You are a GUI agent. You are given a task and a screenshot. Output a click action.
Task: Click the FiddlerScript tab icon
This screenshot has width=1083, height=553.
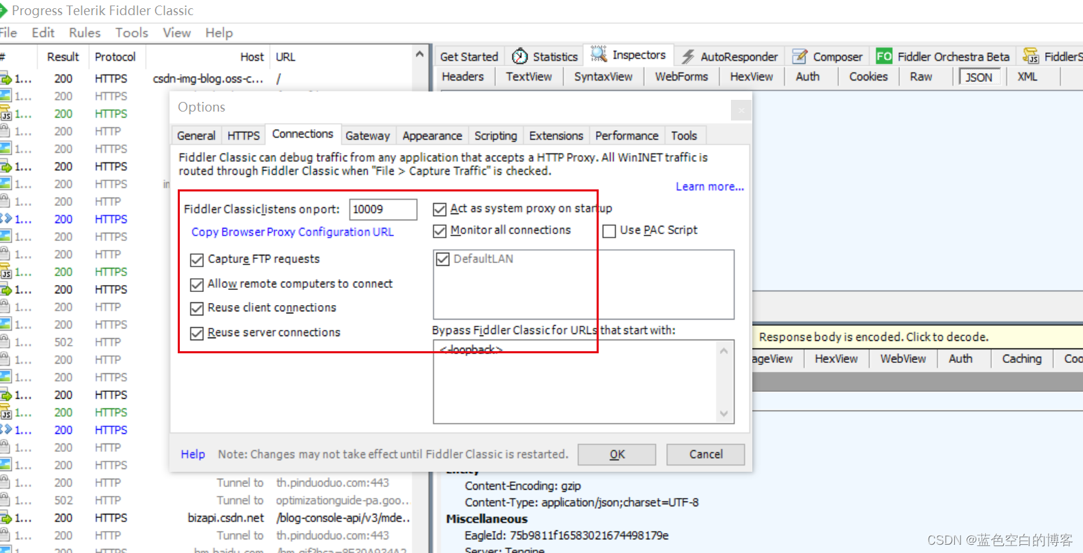(1031, 56)
